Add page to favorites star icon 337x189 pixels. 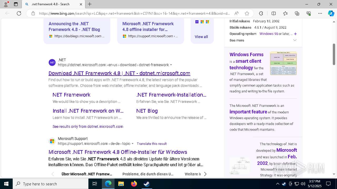click(247, 13)
